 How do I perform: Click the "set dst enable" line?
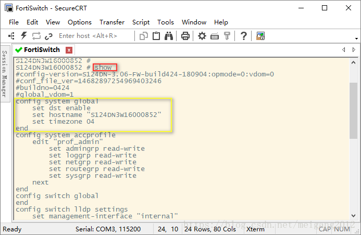point(61,108)
